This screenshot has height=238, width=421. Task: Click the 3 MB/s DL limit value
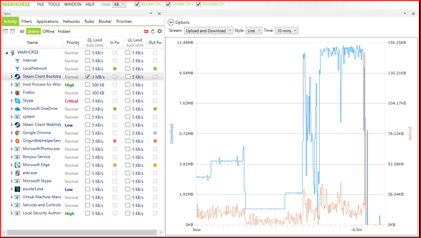98,77
